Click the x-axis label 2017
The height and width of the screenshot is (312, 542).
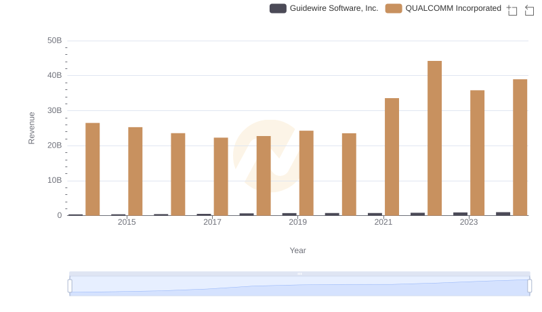tap(212, 222)
